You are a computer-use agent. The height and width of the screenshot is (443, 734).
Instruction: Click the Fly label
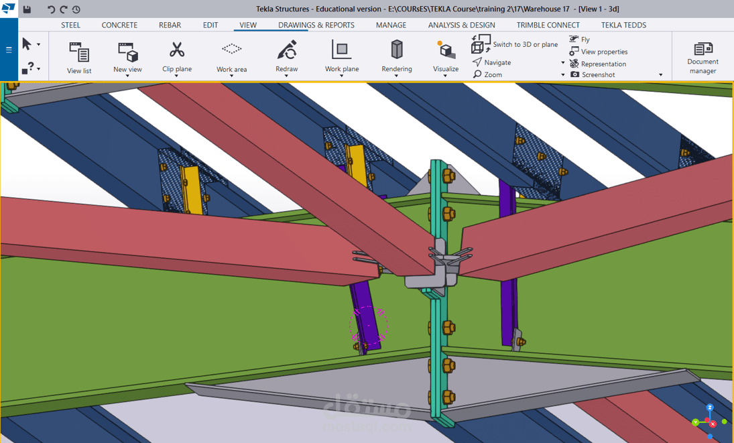point(586,40)
